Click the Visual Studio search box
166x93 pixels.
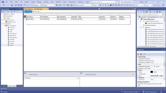pos(104,2)
